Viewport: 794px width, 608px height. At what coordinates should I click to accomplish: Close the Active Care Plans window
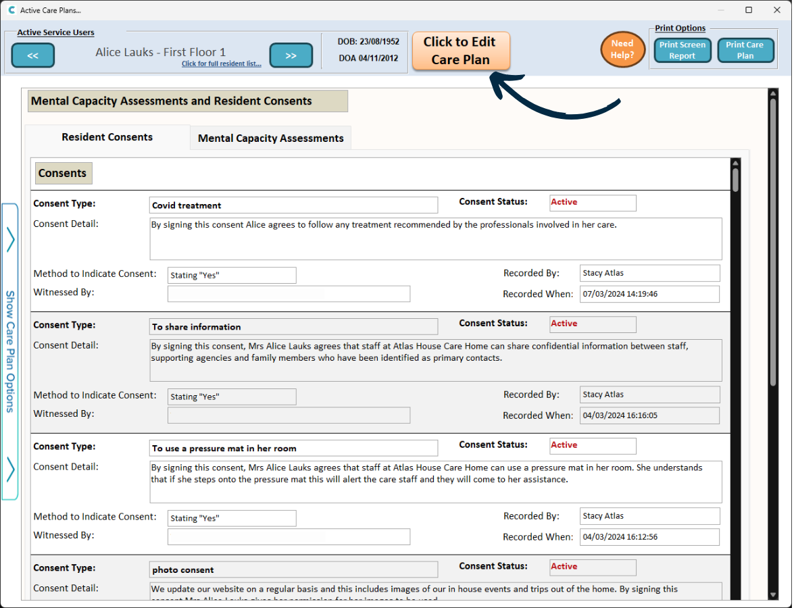(x=777, y=10)
